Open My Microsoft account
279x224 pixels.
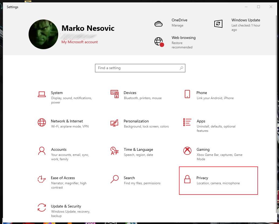click(x=80, y=42)
